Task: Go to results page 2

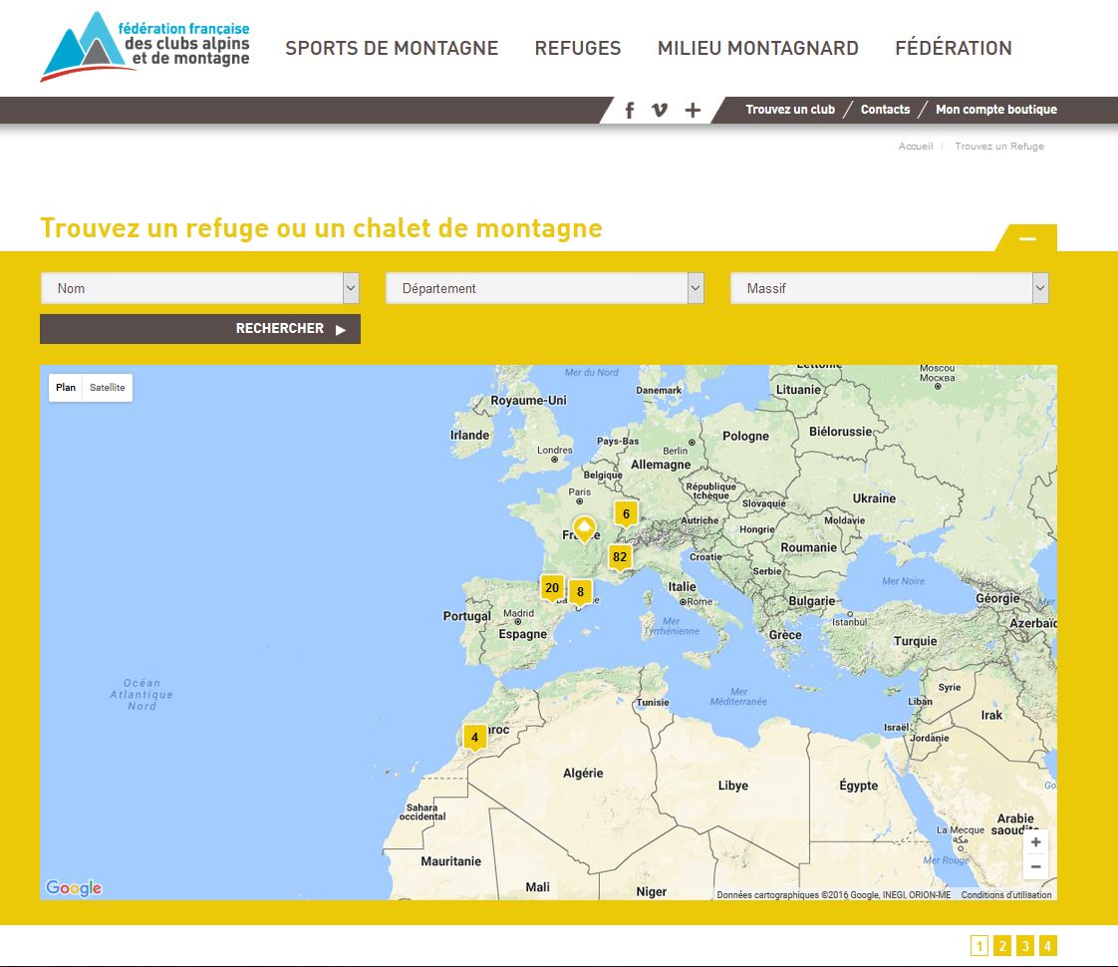Action: point(1002,946)
